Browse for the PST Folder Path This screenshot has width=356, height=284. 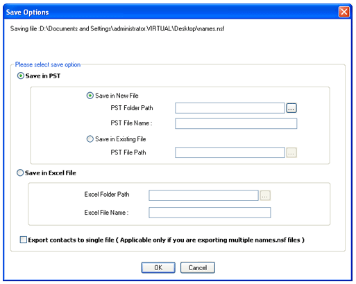click(291, 108)
